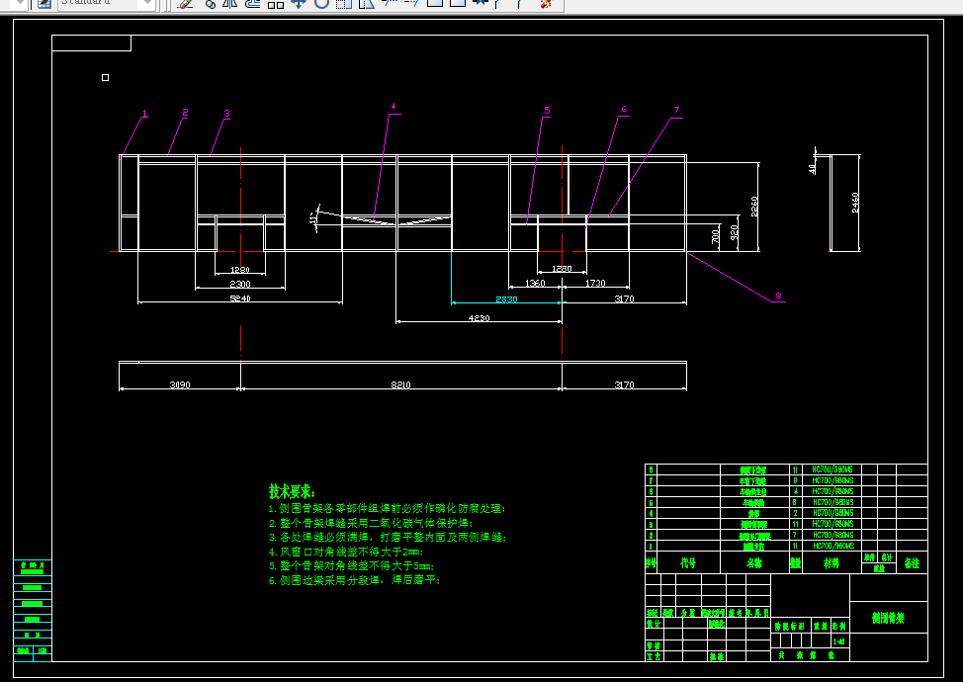963x682 pixels.
Task: Click requirement line 4 about 风窗口对角线差
Action: tap(346, 552)
